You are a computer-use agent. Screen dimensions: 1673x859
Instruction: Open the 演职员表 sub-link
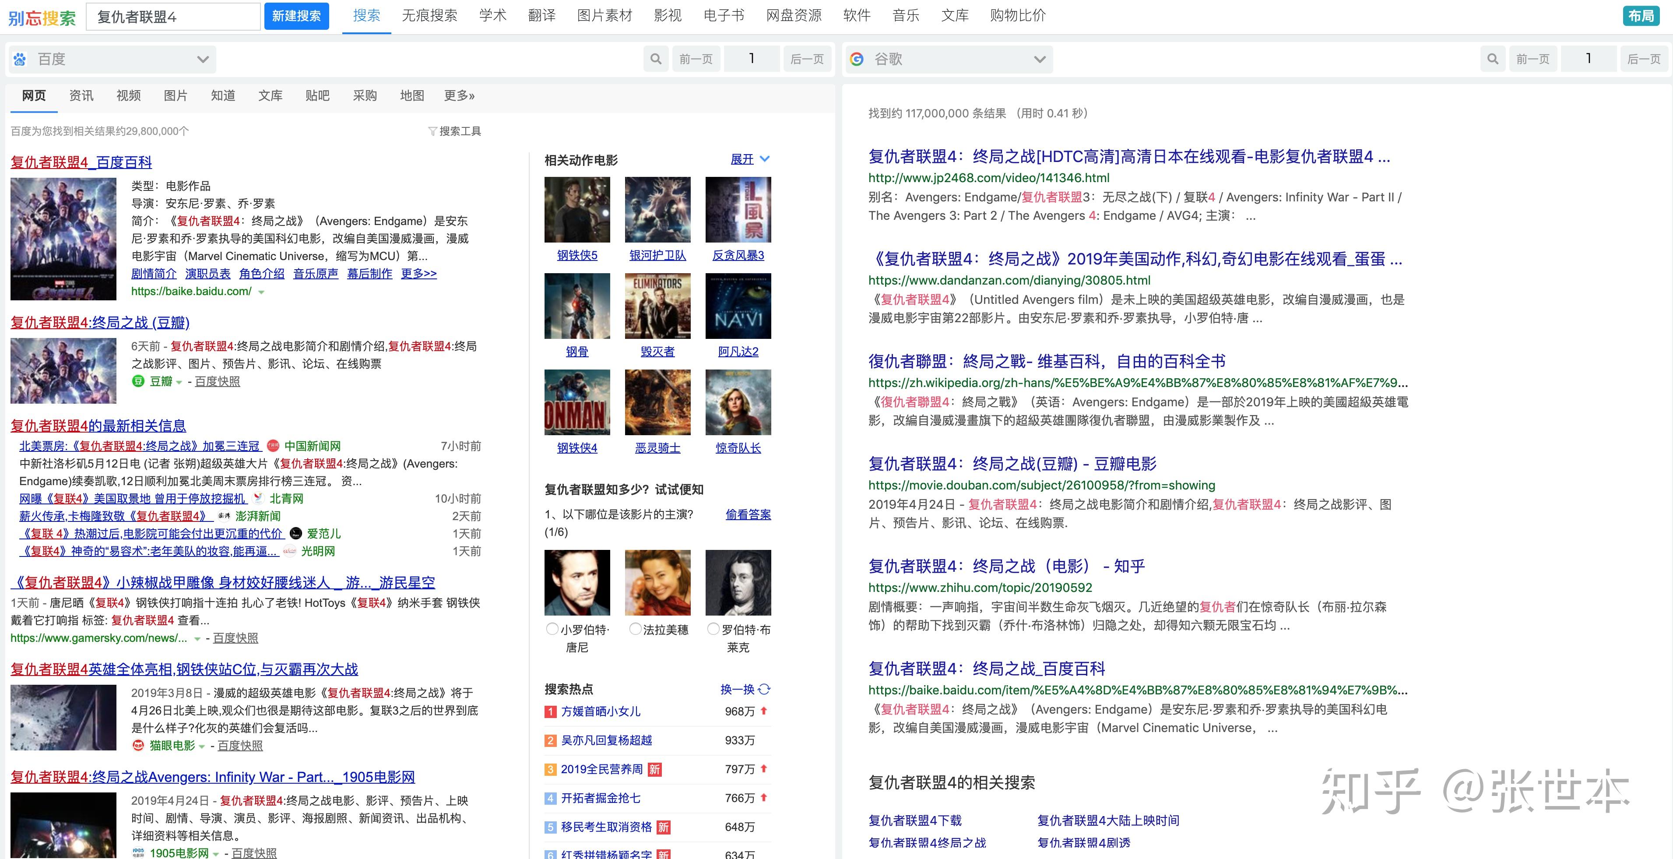[x=208, y=274]
